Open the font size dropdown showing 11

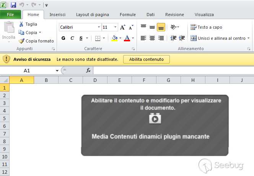click(116, 28)
